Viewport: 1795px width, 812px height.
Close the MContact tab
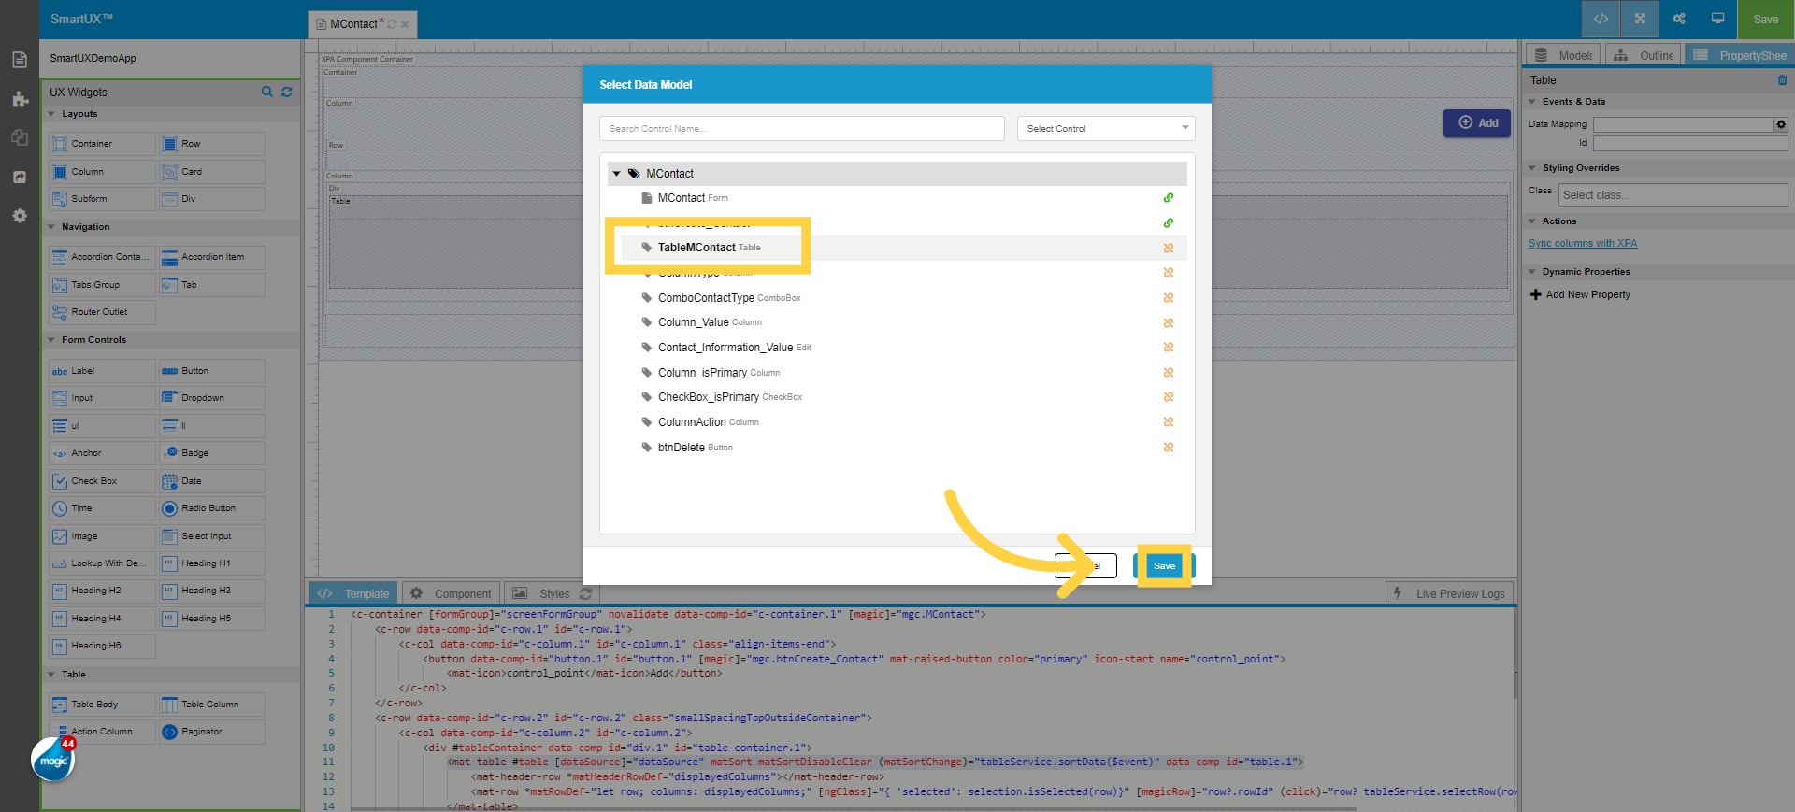405,24
